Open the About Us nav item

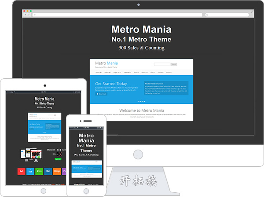144,72
